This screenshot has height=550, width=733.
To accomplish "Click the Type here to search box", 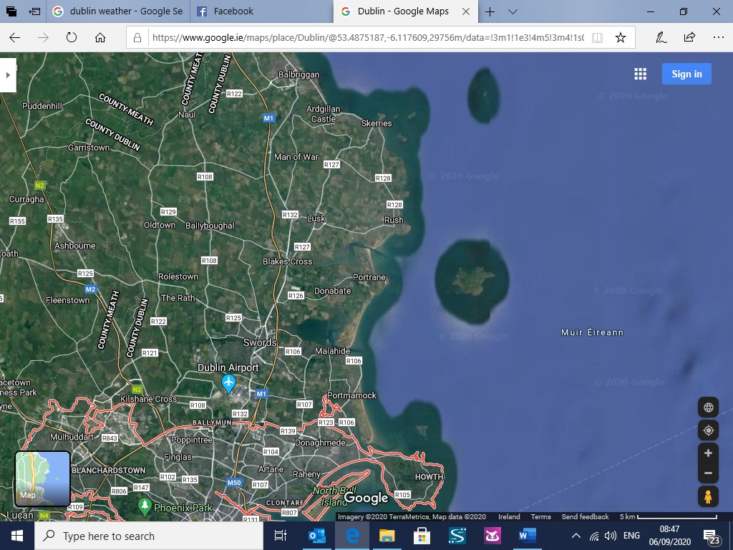I will pyautogui.click(x=149, y=536).
